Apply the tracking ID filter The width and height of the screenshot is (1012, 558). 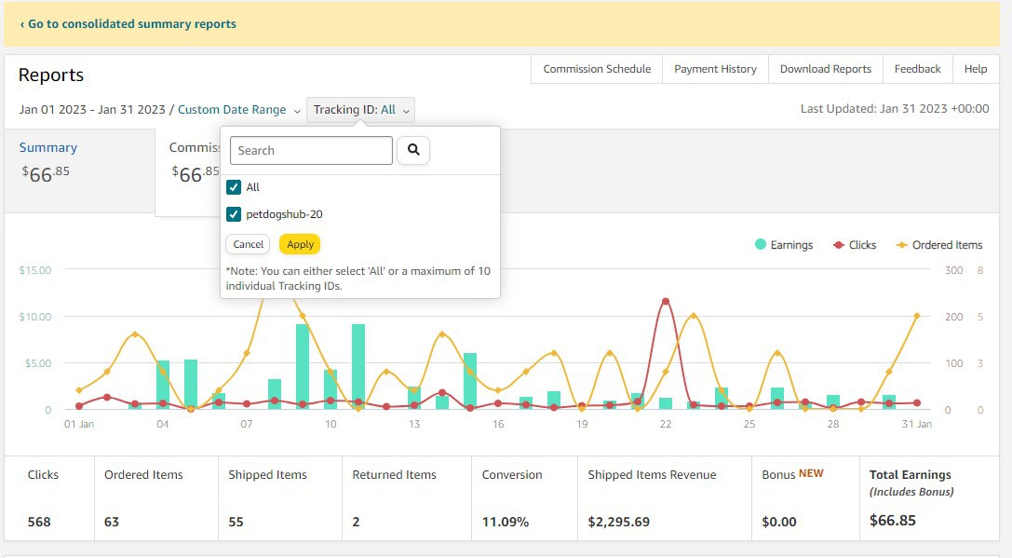(x=300, y=244)
